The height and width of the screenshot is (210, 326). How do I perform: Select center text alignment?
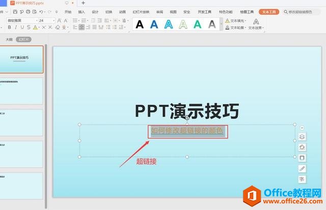pyautogui.click(x=81, y=27)
